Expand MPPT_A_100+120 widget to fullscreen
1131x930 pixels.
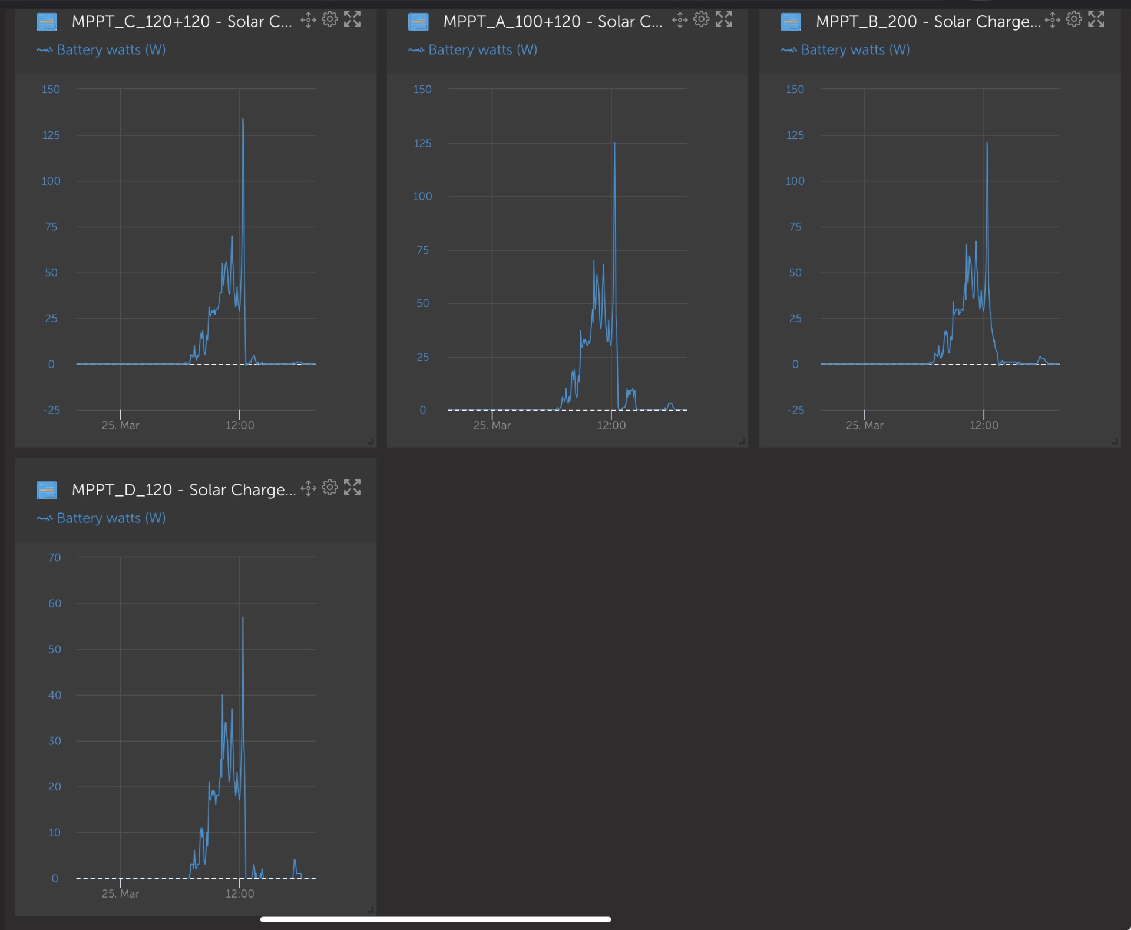(x=724, y=19)
